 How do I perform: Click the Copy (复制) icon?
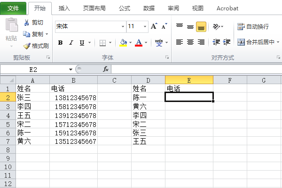click(x=27, y=34)
